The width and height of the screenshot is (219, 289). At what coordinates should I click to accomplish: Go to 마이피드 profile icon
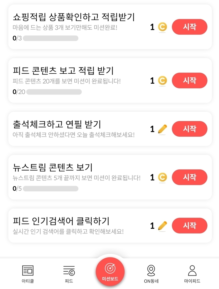[x=192, y=271]
